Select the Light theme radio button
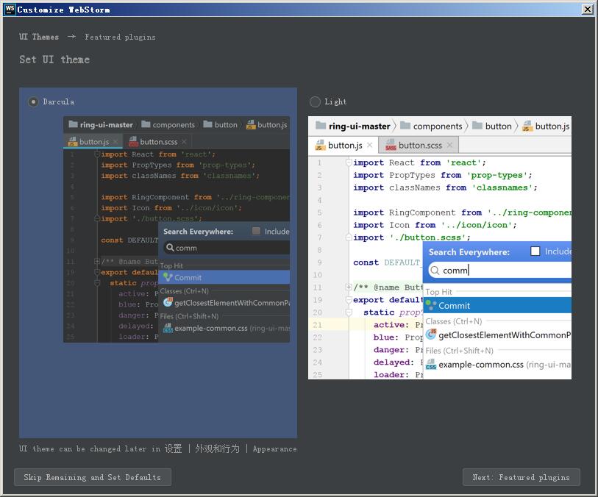The width and height of the screenshot is (598, 497). pyautogui.click(x=315, y=101)
